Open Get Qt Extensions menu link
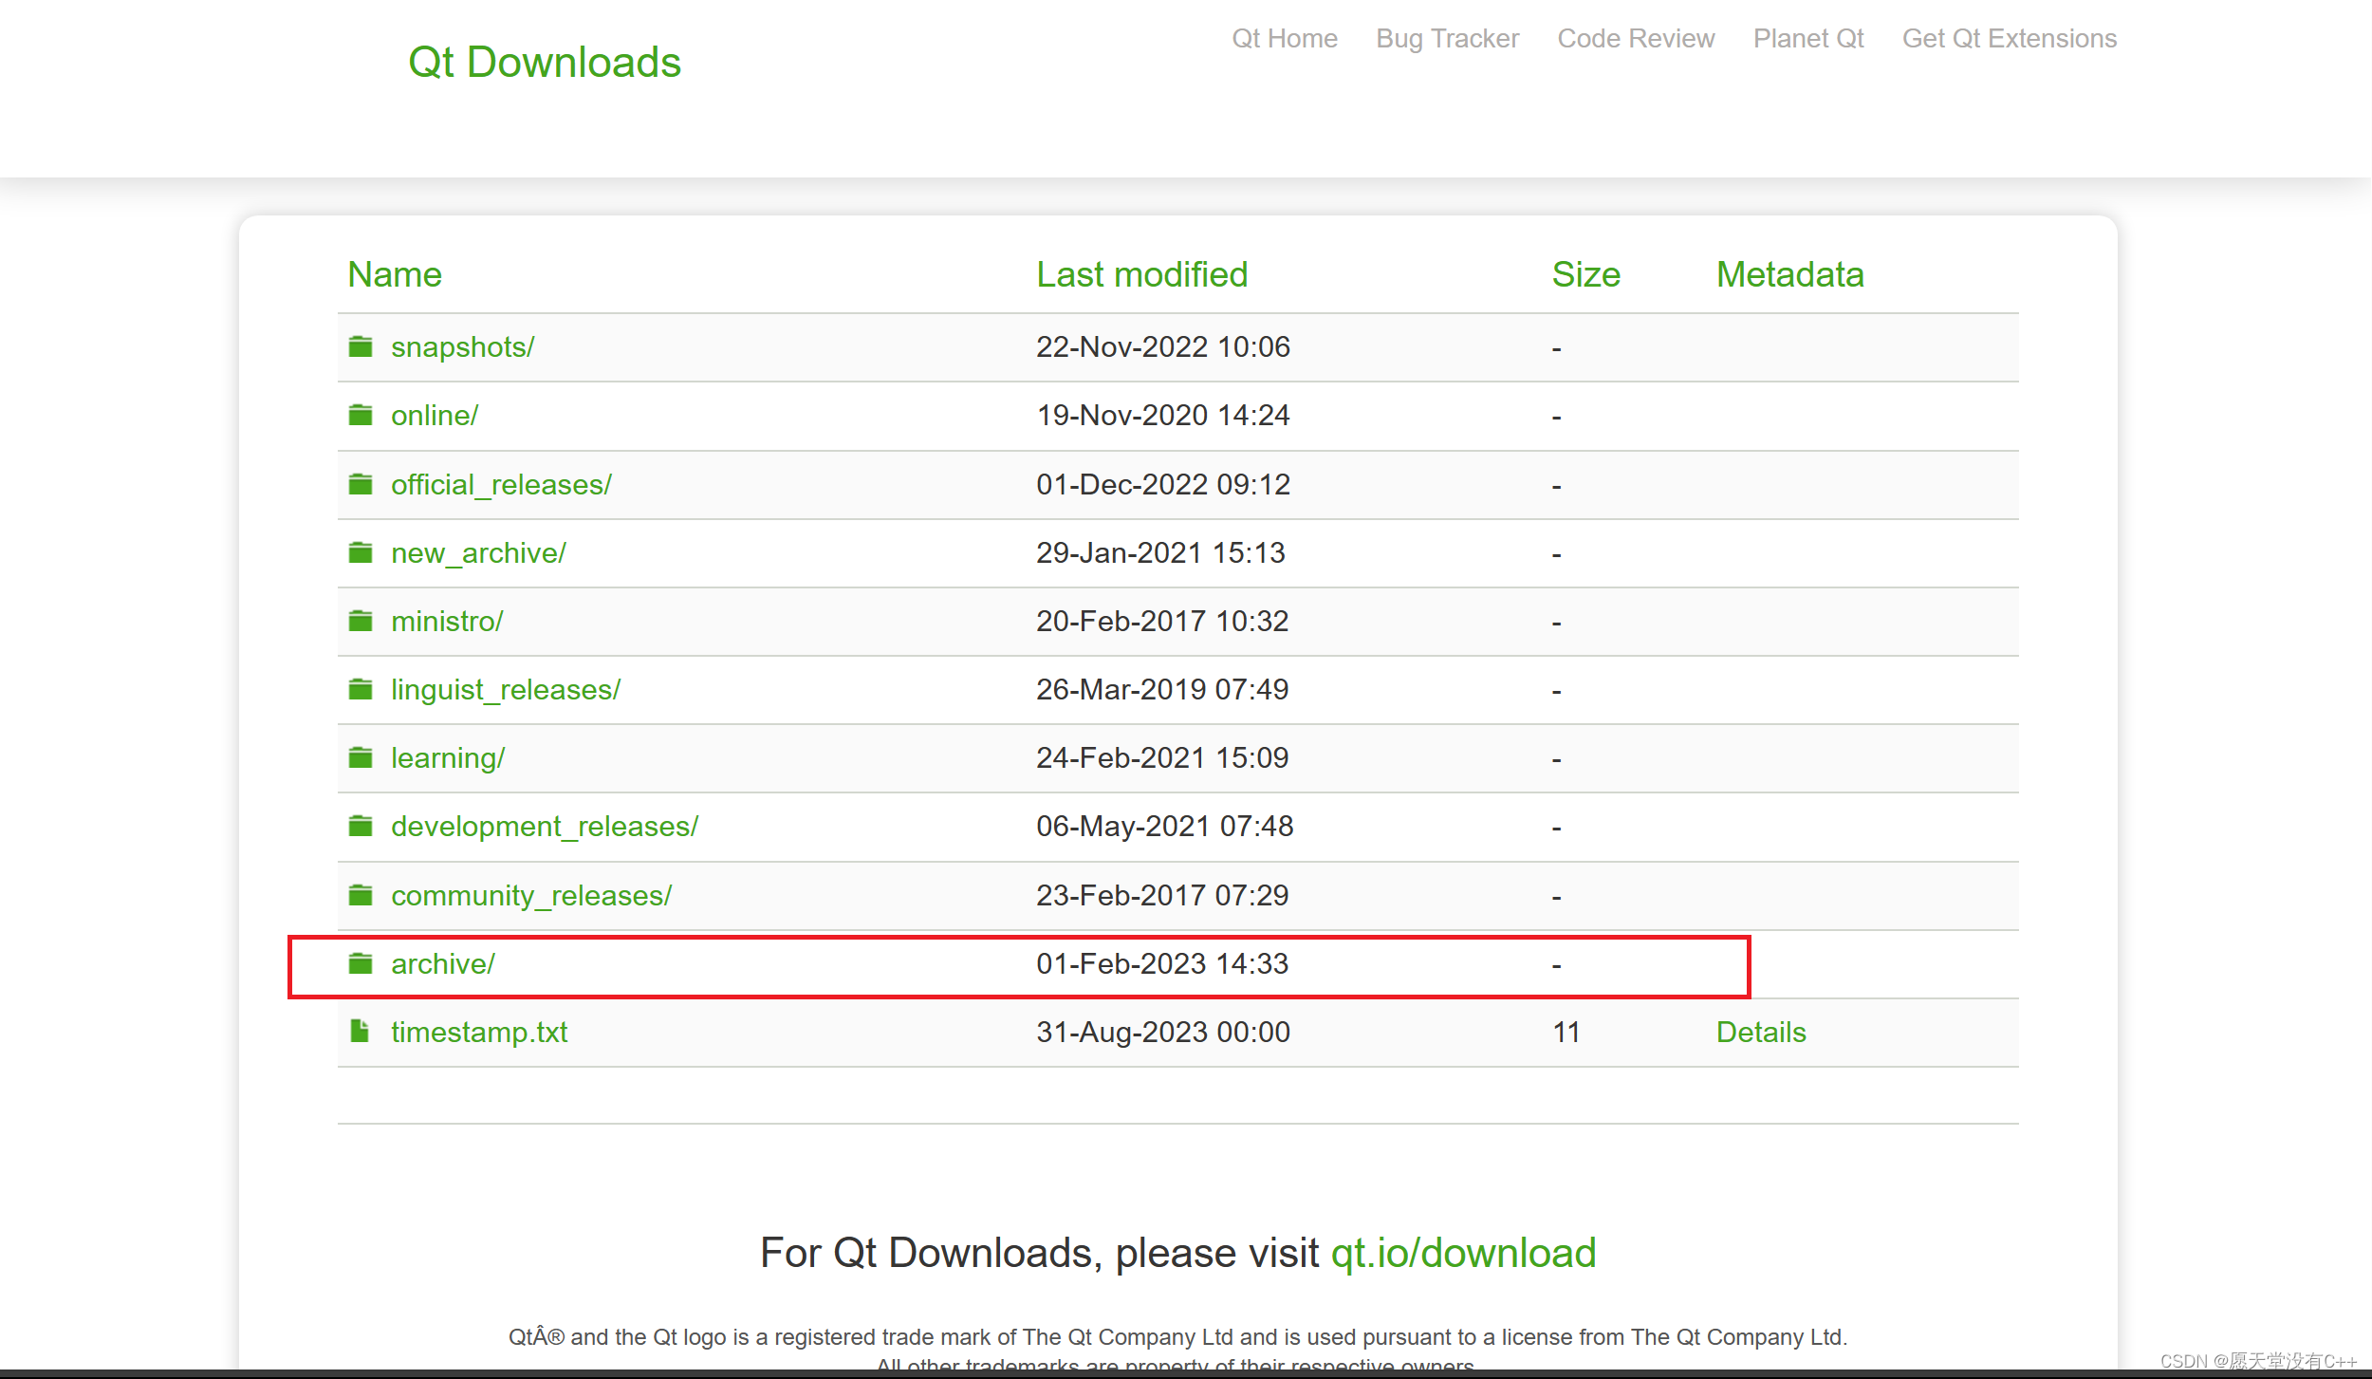 click(2009, 39)
